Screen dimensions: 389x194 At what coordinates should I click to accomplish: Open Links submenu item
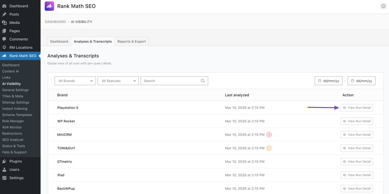coord(6,77)
